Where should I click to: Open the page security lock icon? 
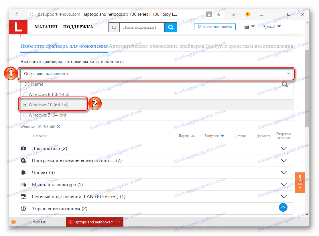(209, 14)
